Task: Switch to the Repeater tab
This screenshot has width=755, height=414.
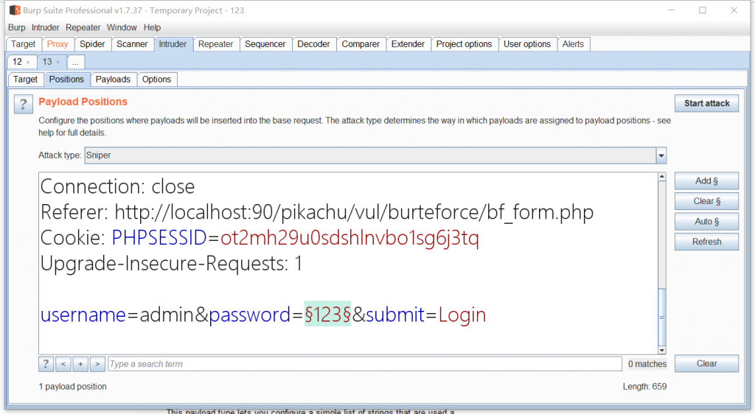Action: click(216, 44)
